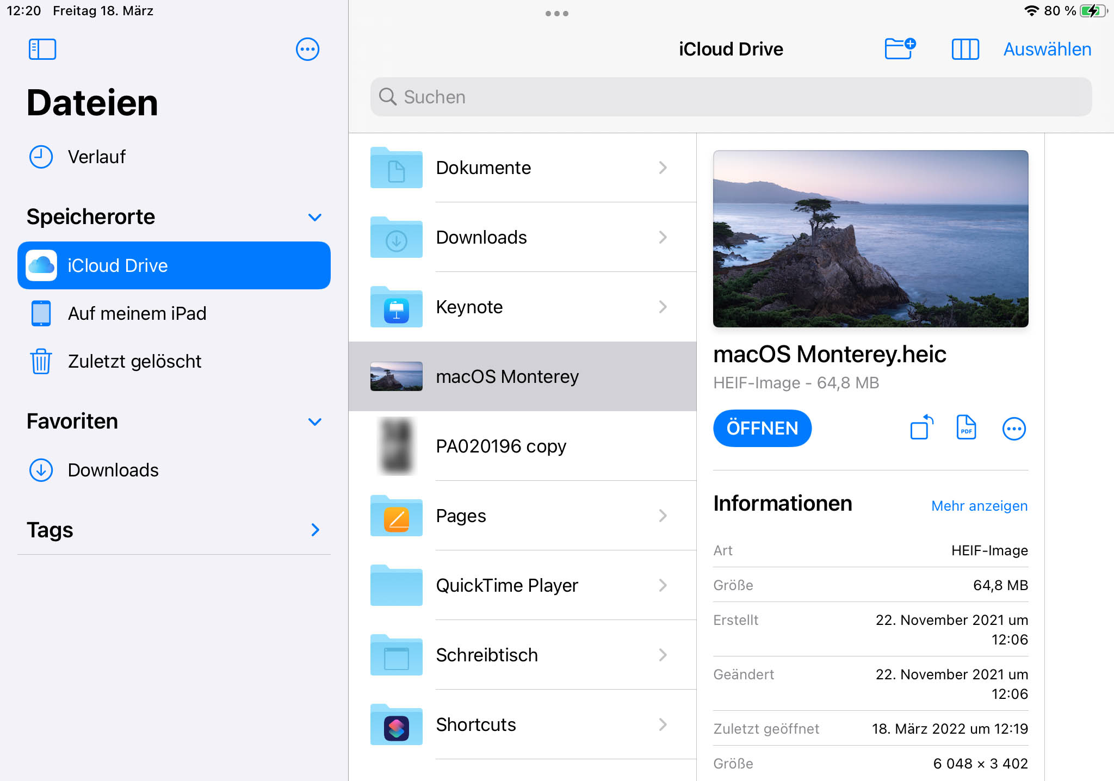This screenshot has height=781, width=1114.
Task: Tap the Downloads arrow icon in Favoriten
Action: 41,470
